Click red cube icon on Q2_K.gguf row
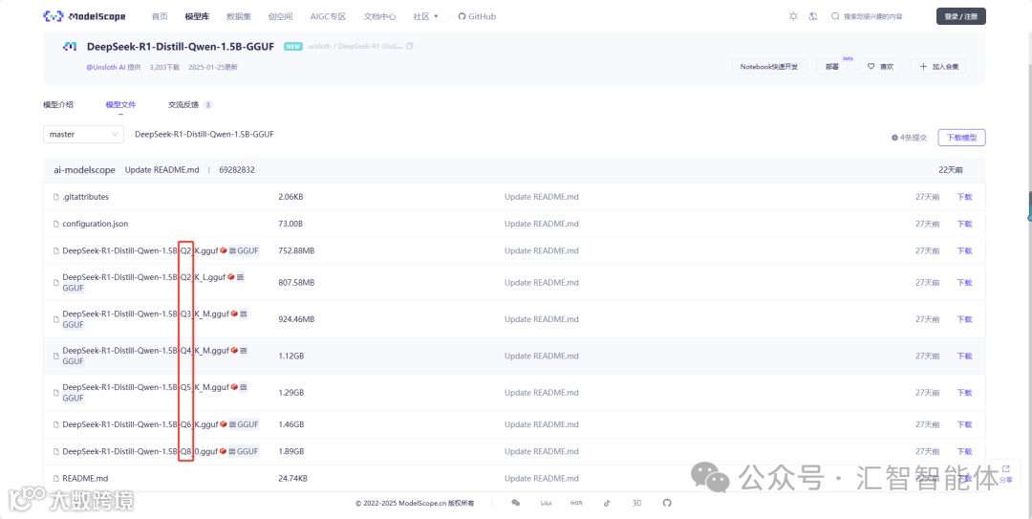 point(224,251)
